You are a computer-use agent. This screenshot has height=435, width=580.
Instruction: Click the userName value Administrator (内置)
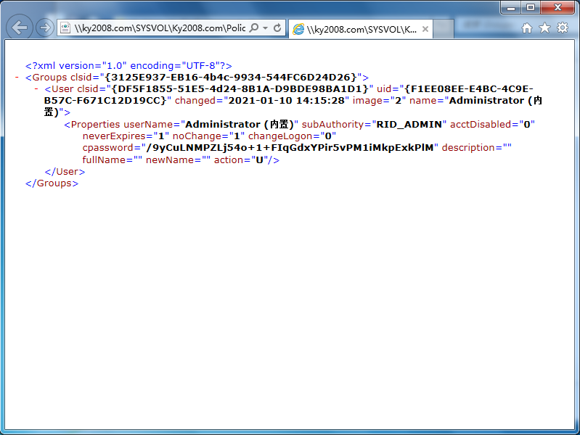[240, 125]
